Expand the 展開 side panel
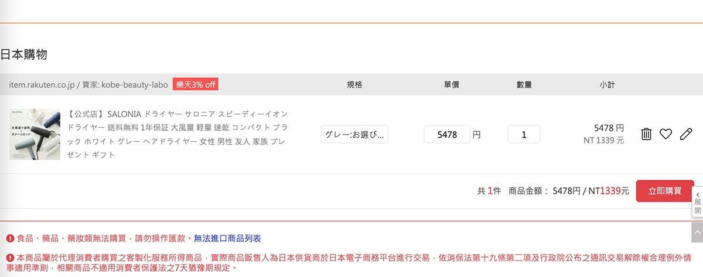The height and width of the screenshot is (277, 703). [697, 202]
